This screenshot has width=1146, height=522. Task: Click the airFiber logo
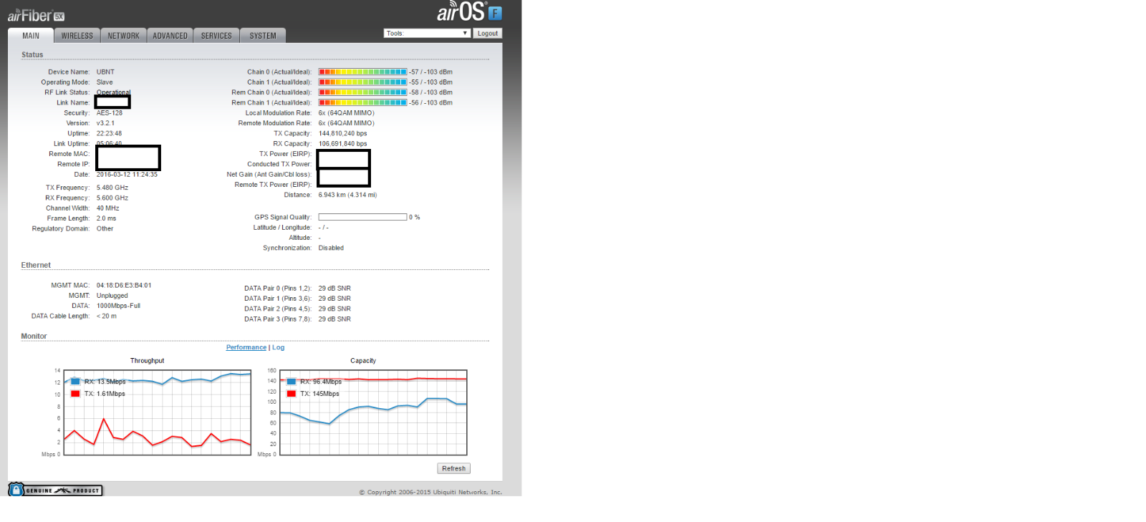36,15
